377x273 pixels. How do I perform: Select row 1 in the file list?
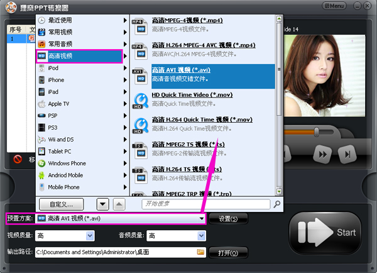[21, 38]
